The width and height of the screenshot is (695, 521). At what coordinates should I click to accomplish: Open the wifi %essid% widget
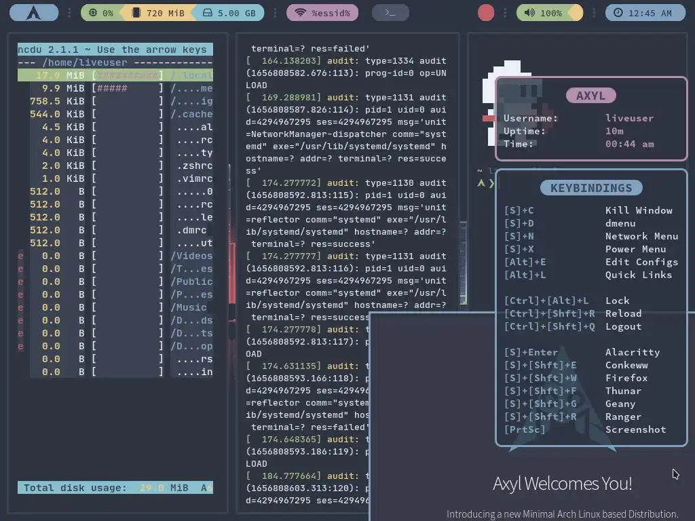pos(322,13)
